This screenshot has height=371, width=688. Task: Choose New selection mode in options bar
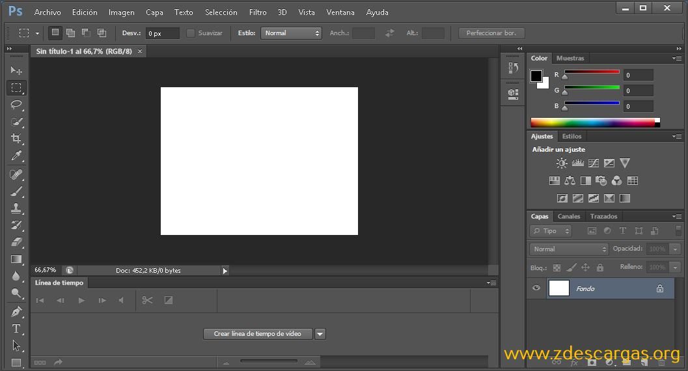coord(55,33)
